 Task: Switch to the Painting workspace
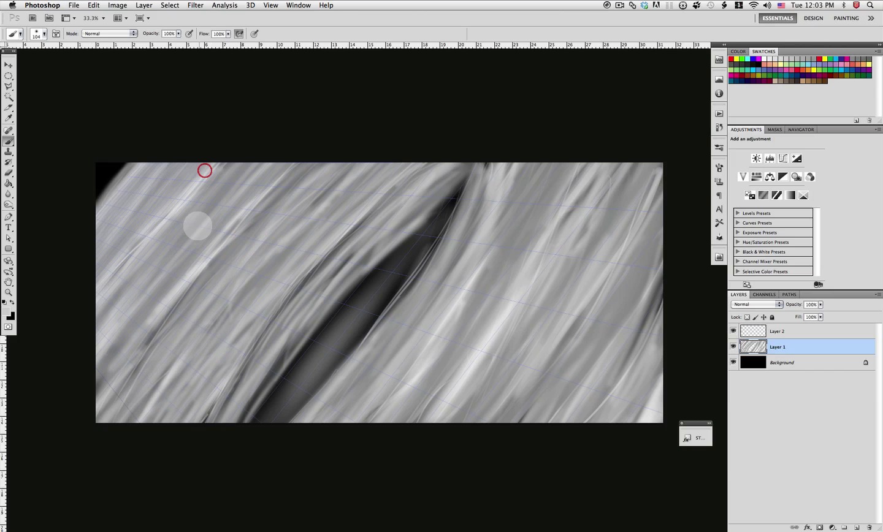pos(846,18)
